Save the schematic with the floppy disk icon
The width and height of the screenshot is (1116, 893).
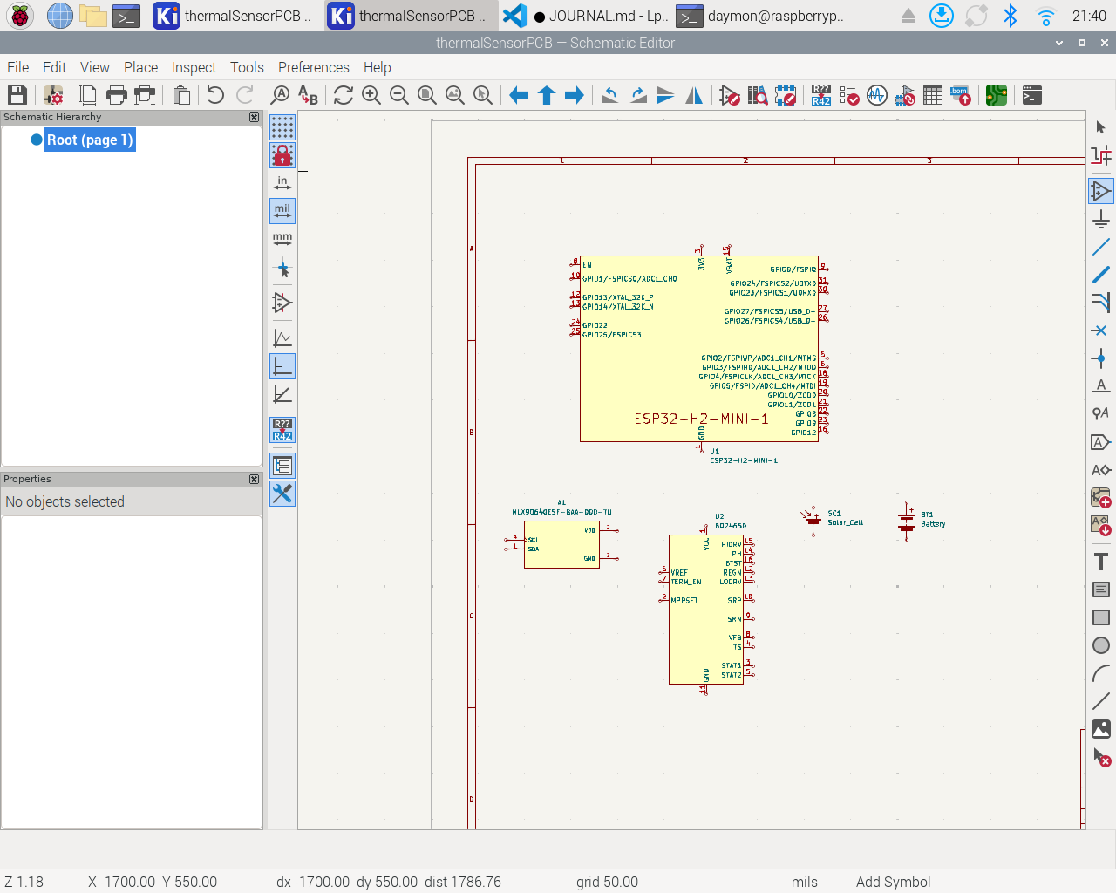[17, 95]
